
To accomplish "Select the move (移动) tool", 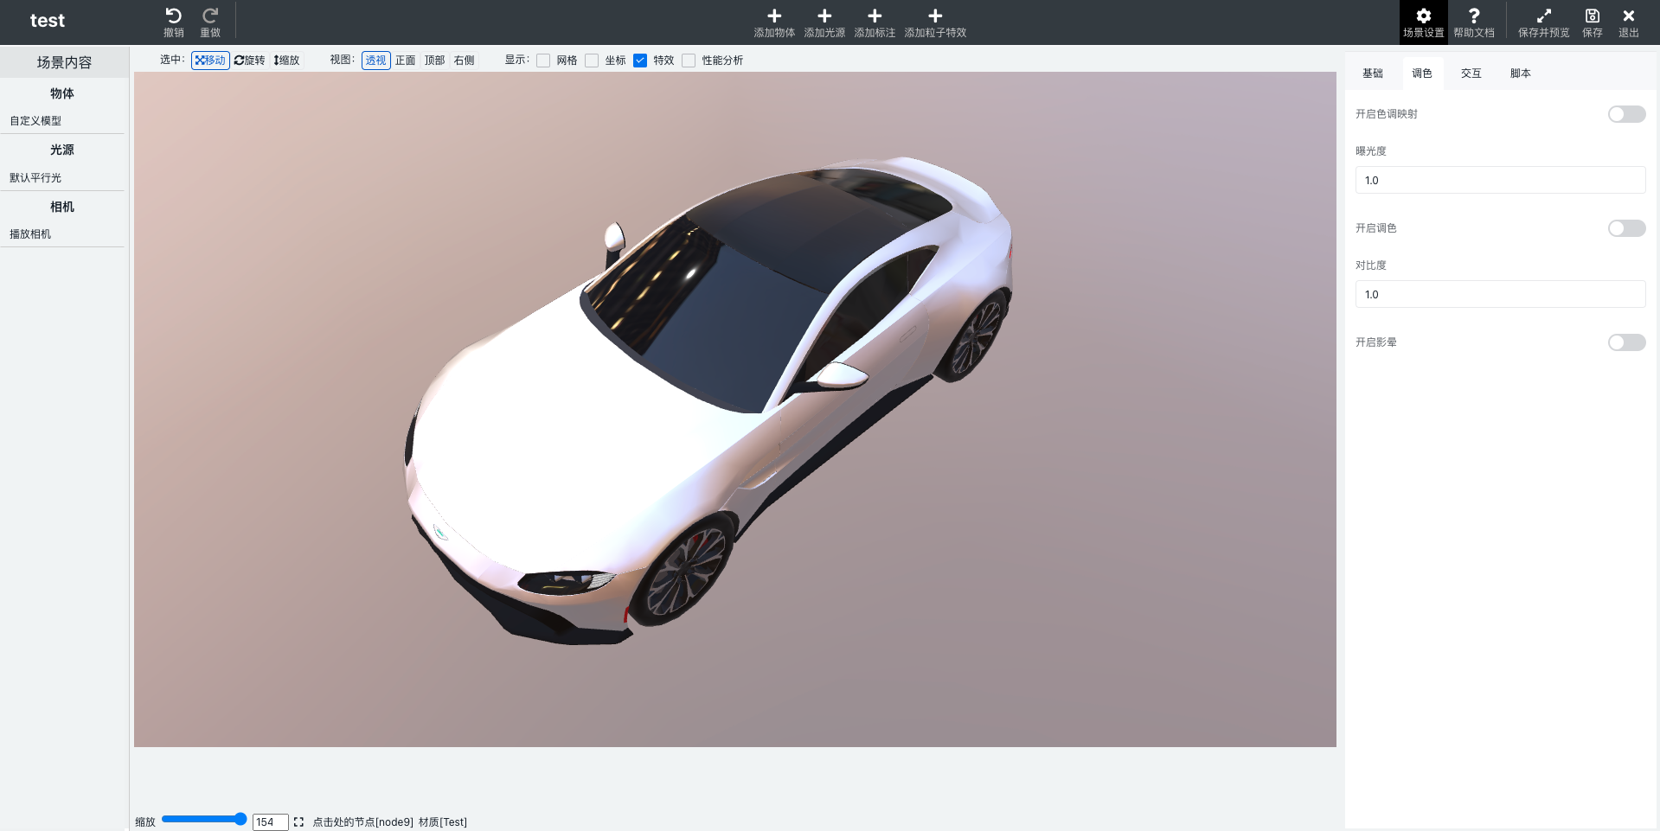I will click(x=210, y=61).
